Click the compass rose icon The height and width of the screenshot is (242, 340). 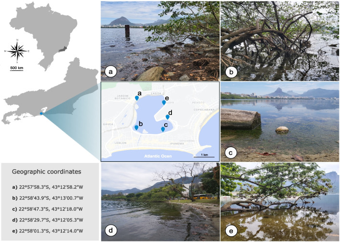17,51
